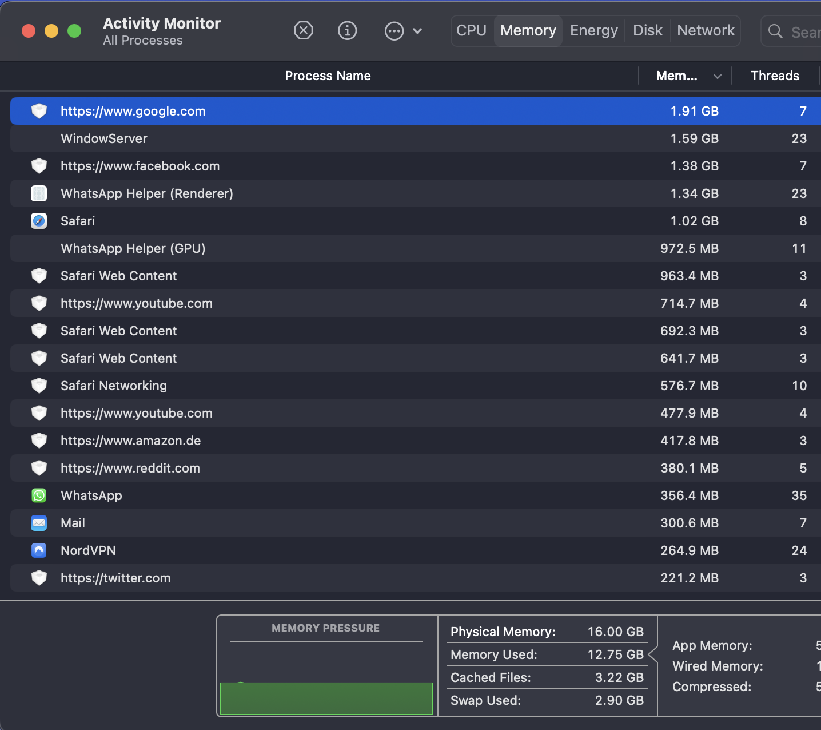Viewport: 821px width, 730px height.
Task: Select the Mail process name
Action: [73, 523]
